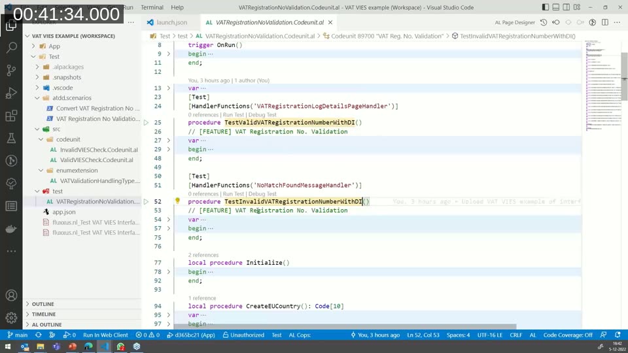Open Customize Layout button
The image size is (628, 353).
pyautogui.click(x=577, y=7)
